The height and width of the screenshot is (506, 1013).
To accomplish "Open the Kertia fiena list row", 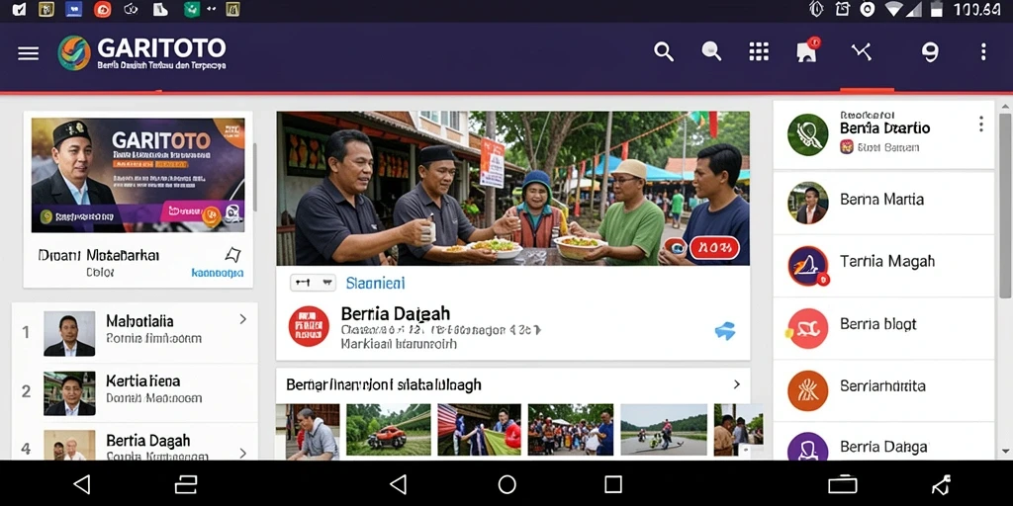I will click(135, 391).
